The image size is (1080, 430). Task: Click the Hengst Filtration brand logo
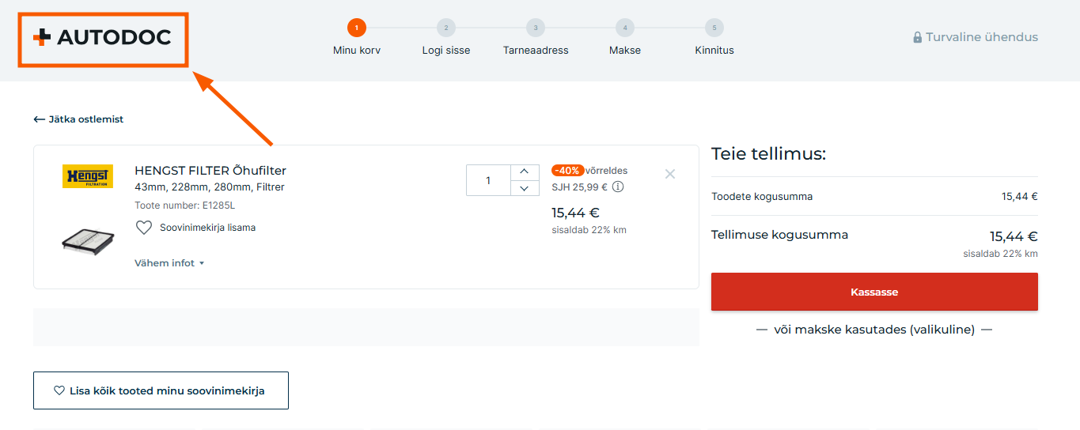pyautogui.click(x=88, y=176)
